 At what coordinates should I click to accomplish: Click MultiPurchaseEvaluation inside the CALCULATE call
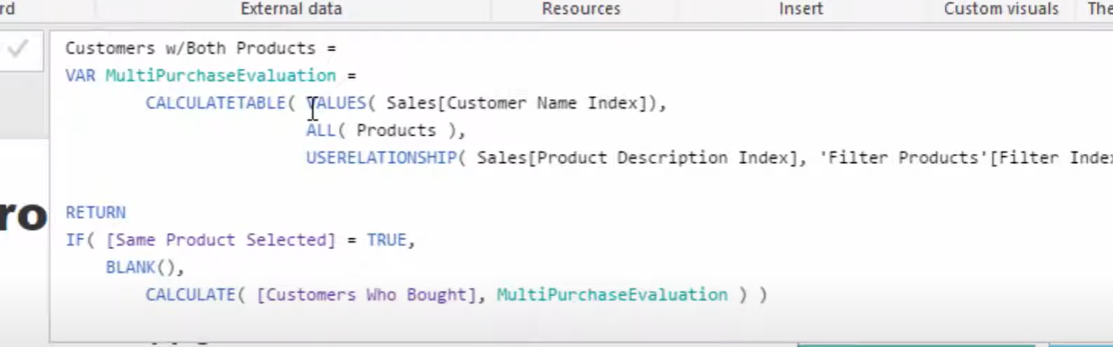click(x=612, y=294)
